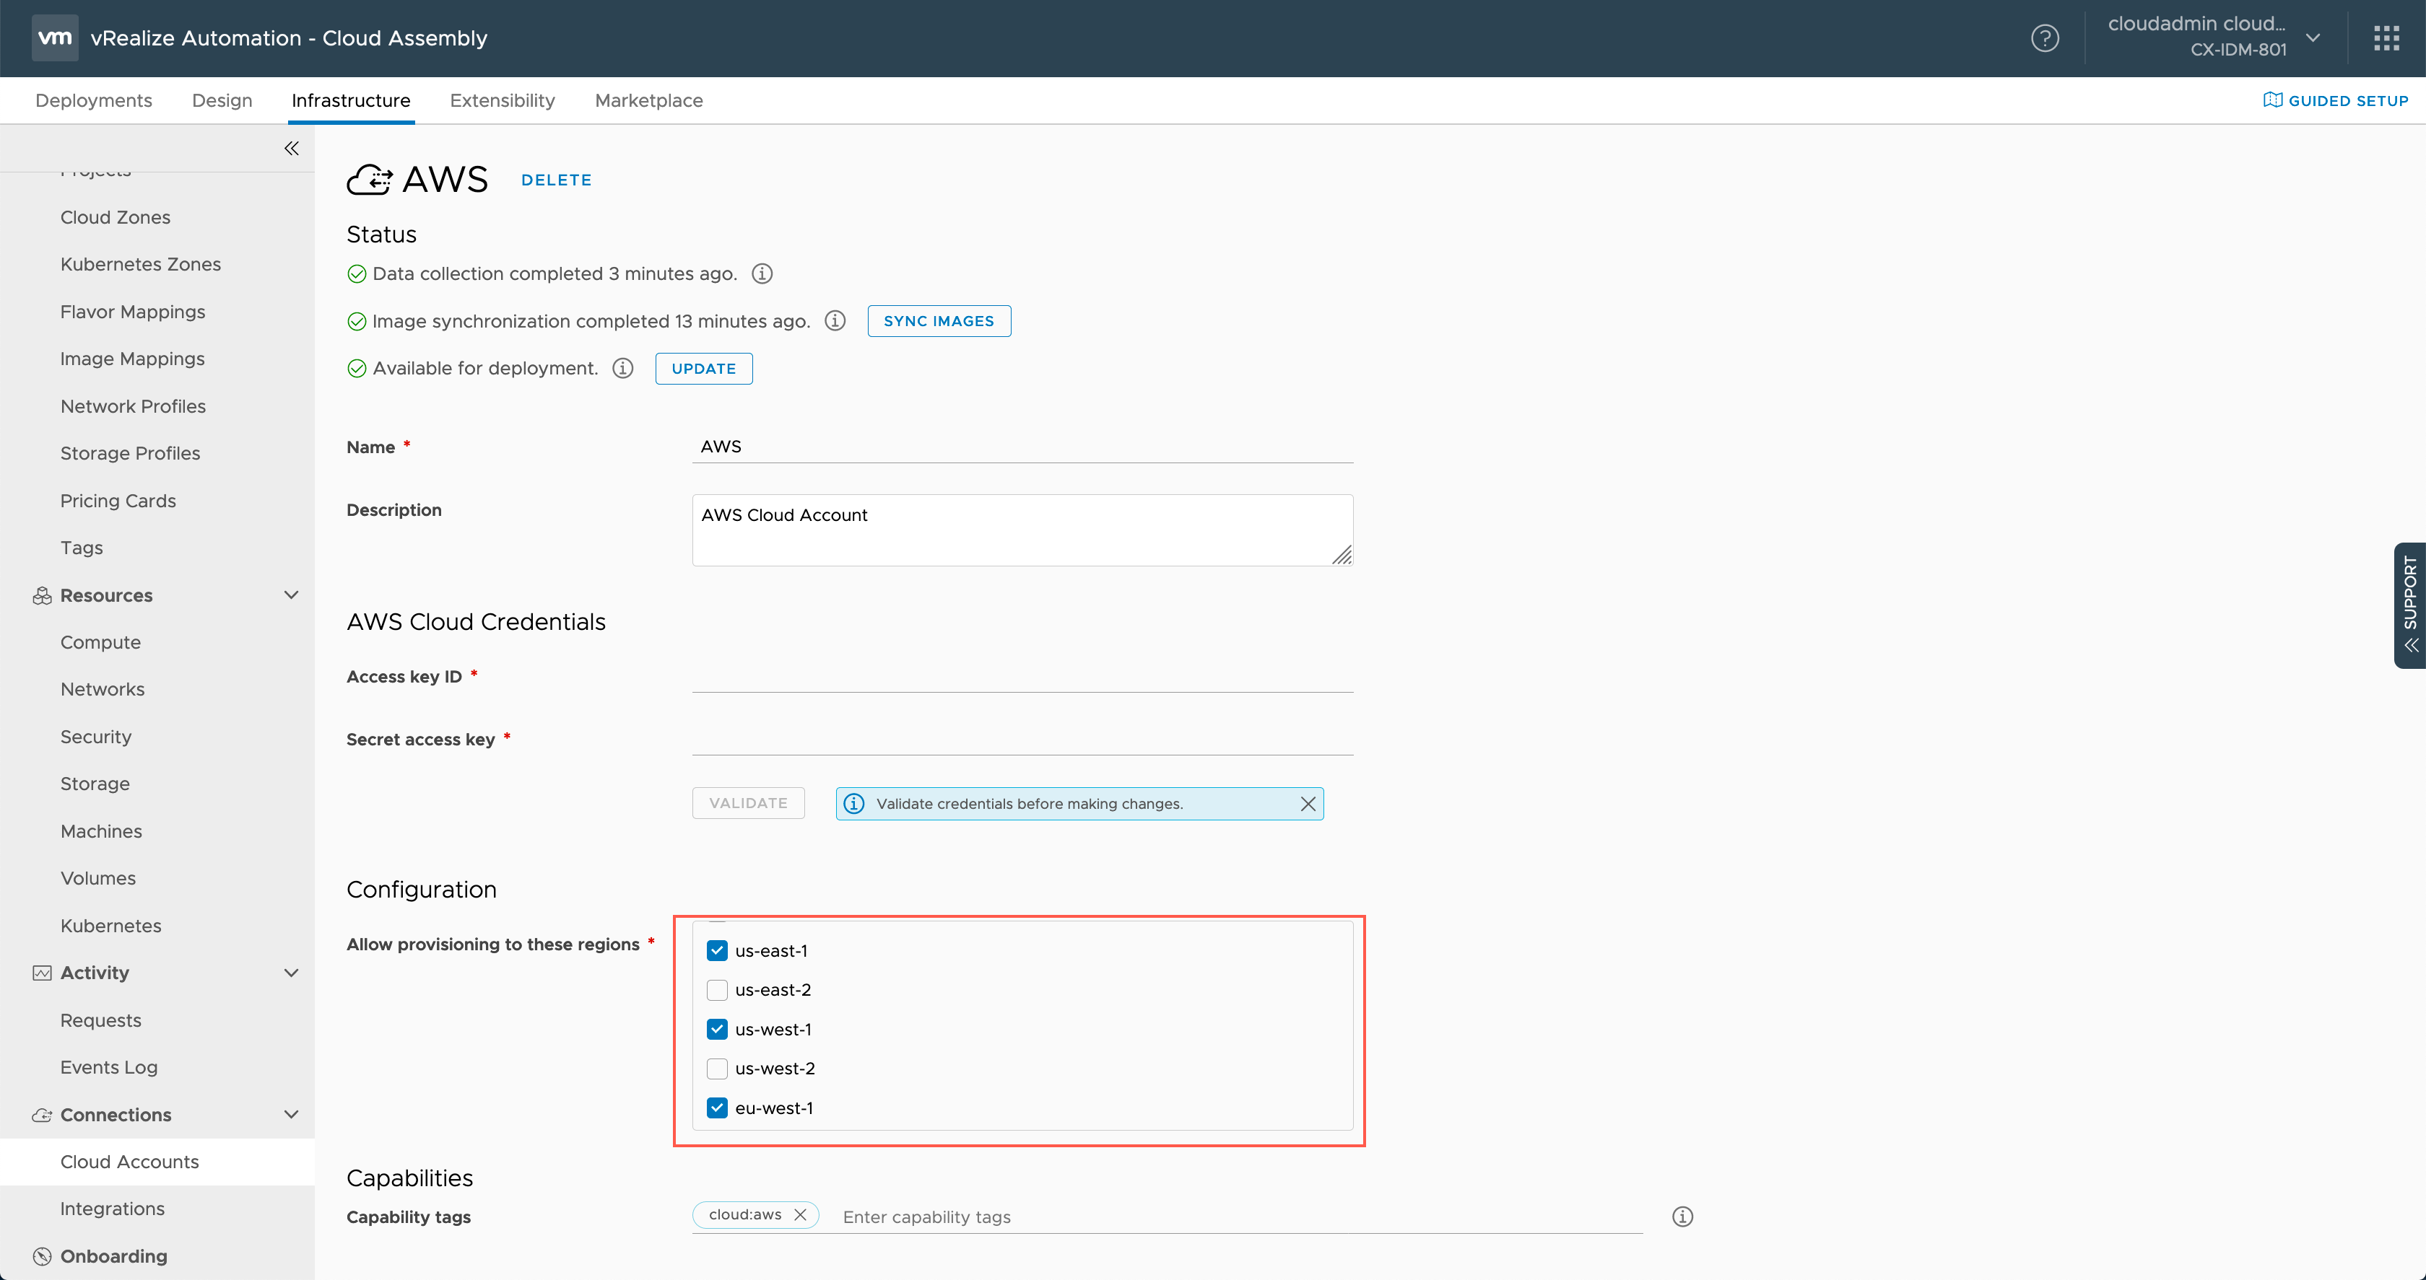This screenshot has width=2426, height=1280.
Task: Collapse the Resources section chevron
Action: click(291, 595)
